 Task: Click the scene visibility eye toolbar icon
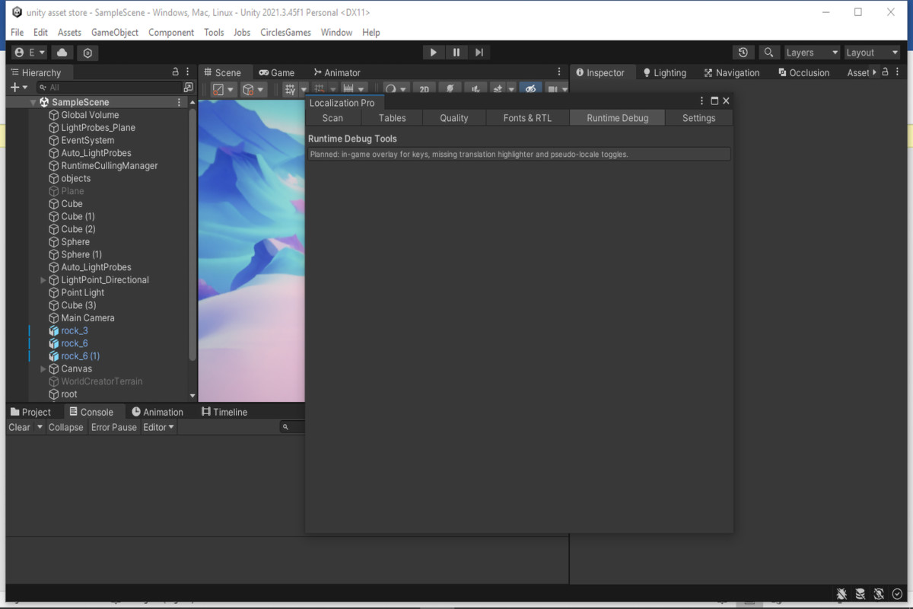point(530,88)
